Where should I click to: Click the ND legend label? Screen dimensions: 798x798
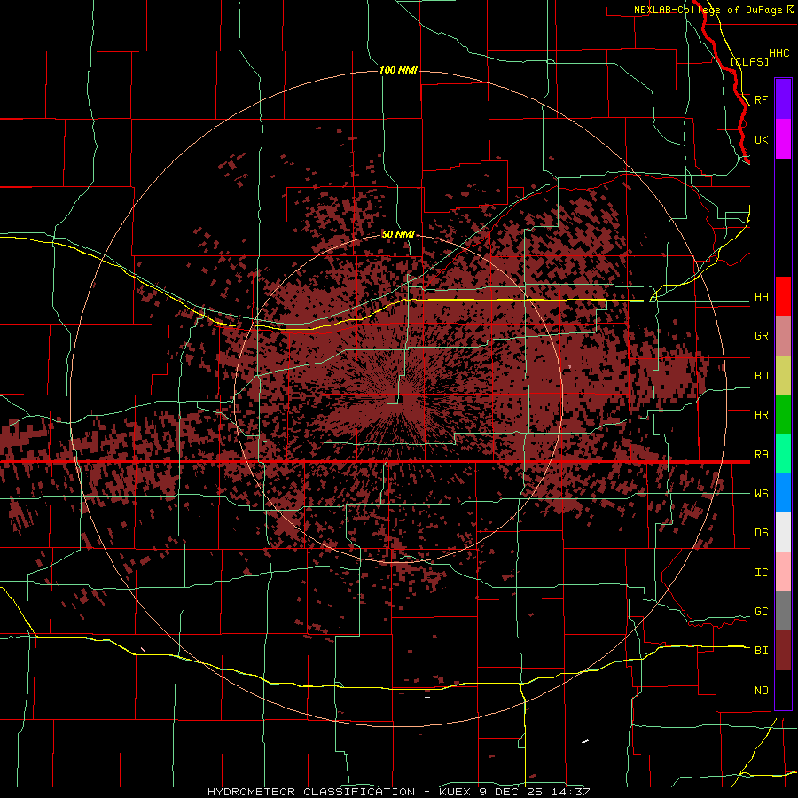coord(761,691)
